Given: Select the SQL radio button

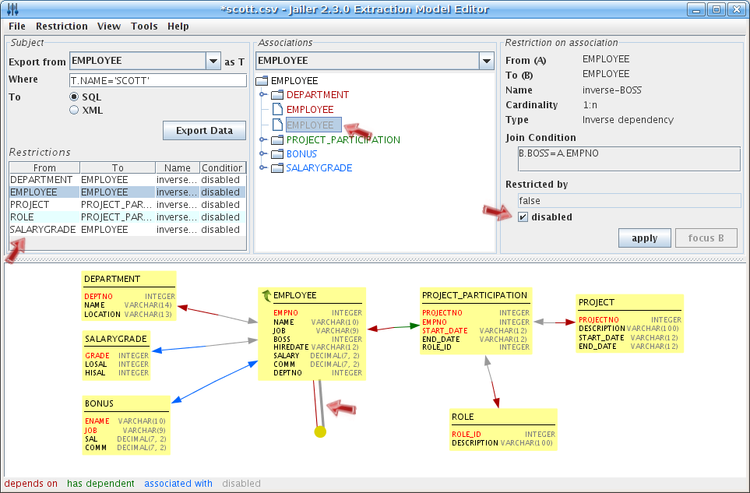Looking at the screenshot, I should click(x=74, y=97).
